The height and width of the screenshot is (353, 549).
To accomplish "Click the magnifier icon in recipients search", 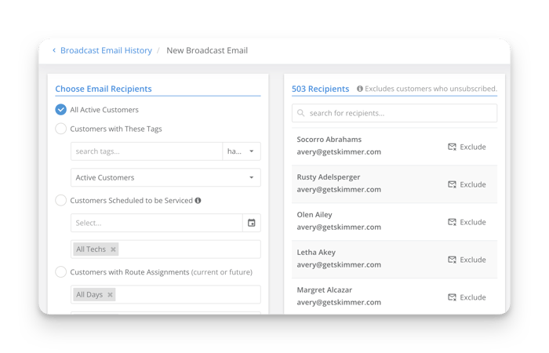I will (x=300, y=113).
